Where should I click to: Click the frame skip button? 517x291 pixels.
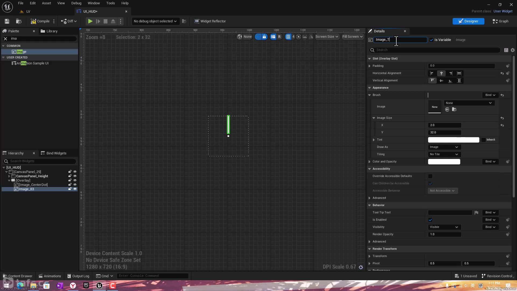point(98,21)
